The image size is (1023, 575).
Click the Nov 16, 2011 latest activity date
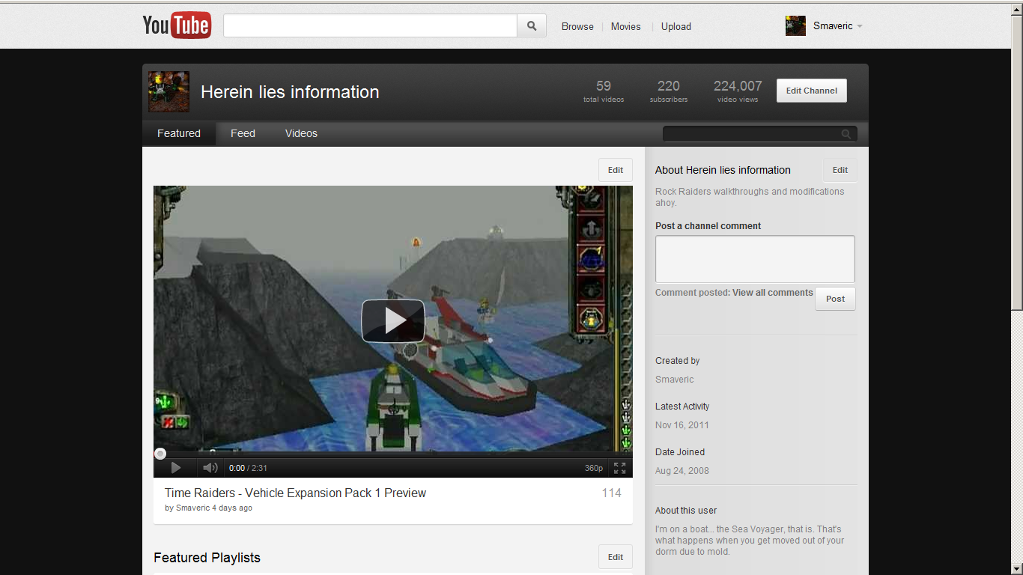[x=682, y=425]
